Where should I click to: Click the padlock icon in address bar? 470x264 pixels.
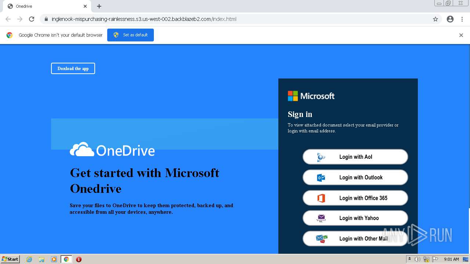click(x=46, y=19)
